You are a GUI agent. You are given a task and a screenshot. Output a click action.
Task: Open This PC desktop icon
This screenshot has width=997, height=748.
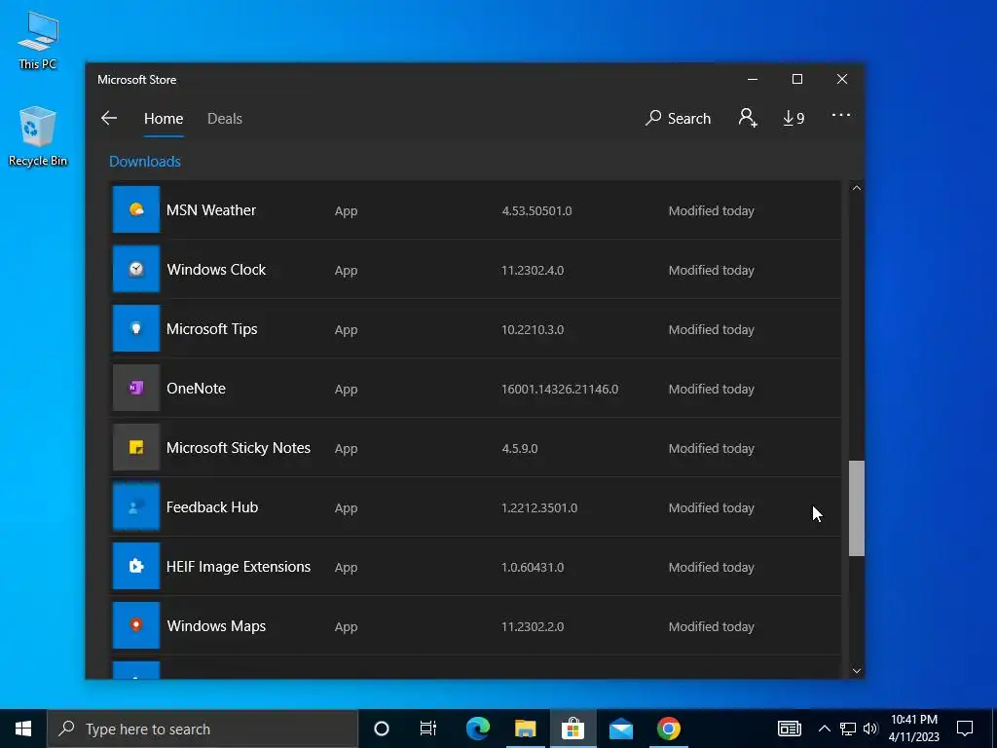click(x=38, y=41)
